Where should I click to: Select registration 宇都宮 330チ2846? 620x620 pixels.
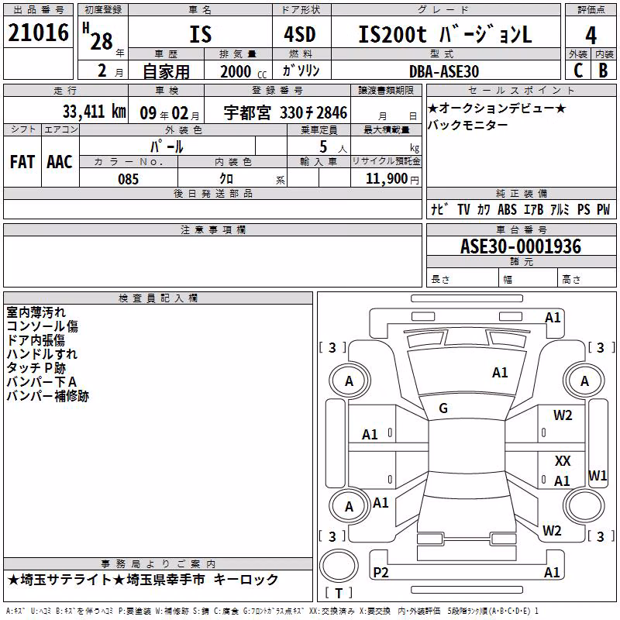point(285,112)
